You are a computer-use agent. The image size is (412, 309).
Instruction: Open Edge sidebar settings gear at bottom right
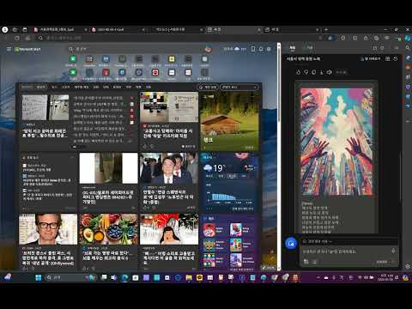click(408, 266)
